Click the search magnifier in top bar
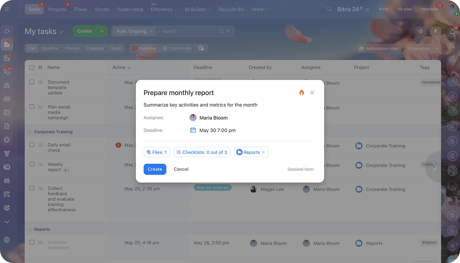Viewport: 460px width, 263px height. [x=329, y=9]
